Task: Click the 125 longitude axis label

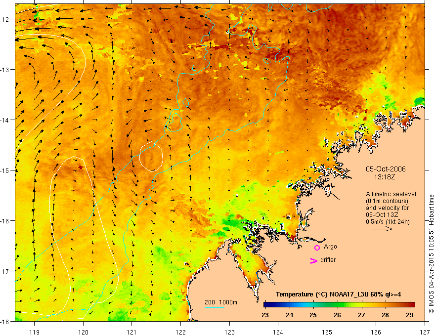Action: [x=327, y=332]
